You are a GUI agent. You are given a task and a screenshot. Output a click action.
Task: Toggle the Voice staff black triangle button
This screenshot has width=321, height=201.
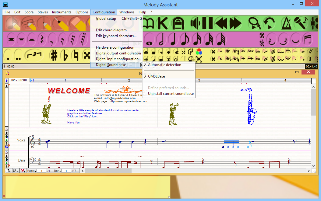pyautogui.click(x=7, y=133)
